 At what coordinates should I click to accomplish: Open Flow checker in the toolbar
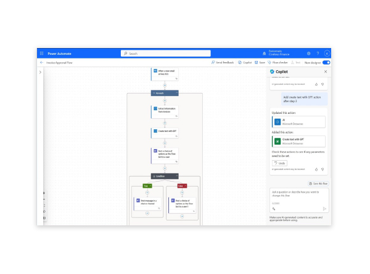(x=279, y=62)
